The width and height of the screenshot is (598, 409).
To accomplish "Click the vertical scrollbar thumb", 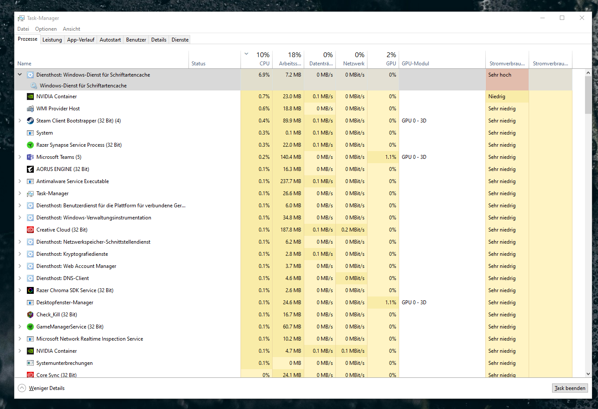I will tap(588, 95).
